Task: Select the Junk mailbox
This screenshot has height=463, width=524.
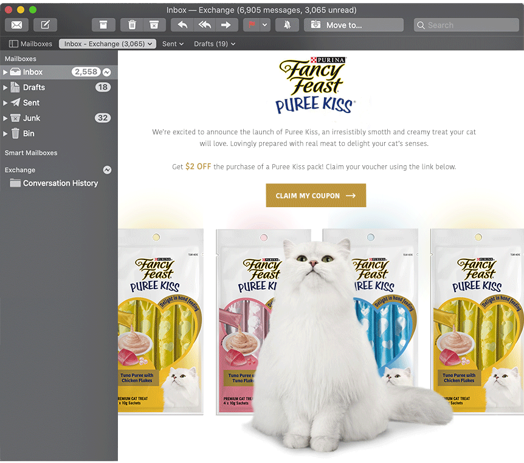Action: 59,118
